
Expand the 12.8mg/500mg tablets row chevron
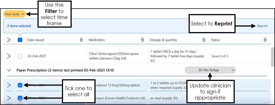click(x=9, y=85)
